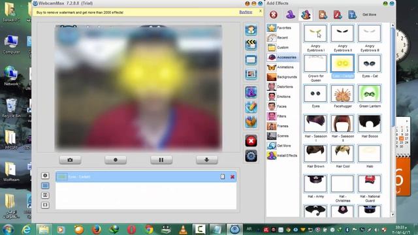
Task: Click the add-face effect toolbar icon
Action: (x=323, y=14)
